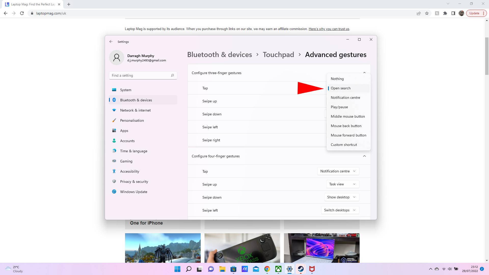Image resolution: width=489 pixels, height=275 pixels.
Task: Expand Configure four-finger gestures section
Action: tap(365, 156)
